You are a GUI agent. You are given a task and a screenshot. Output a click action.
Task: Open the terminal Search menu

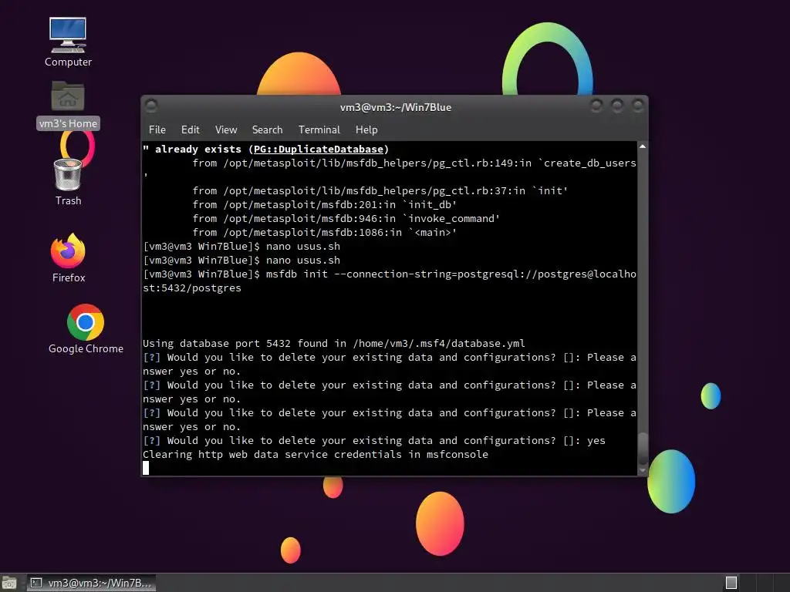[x=267, y=129]
